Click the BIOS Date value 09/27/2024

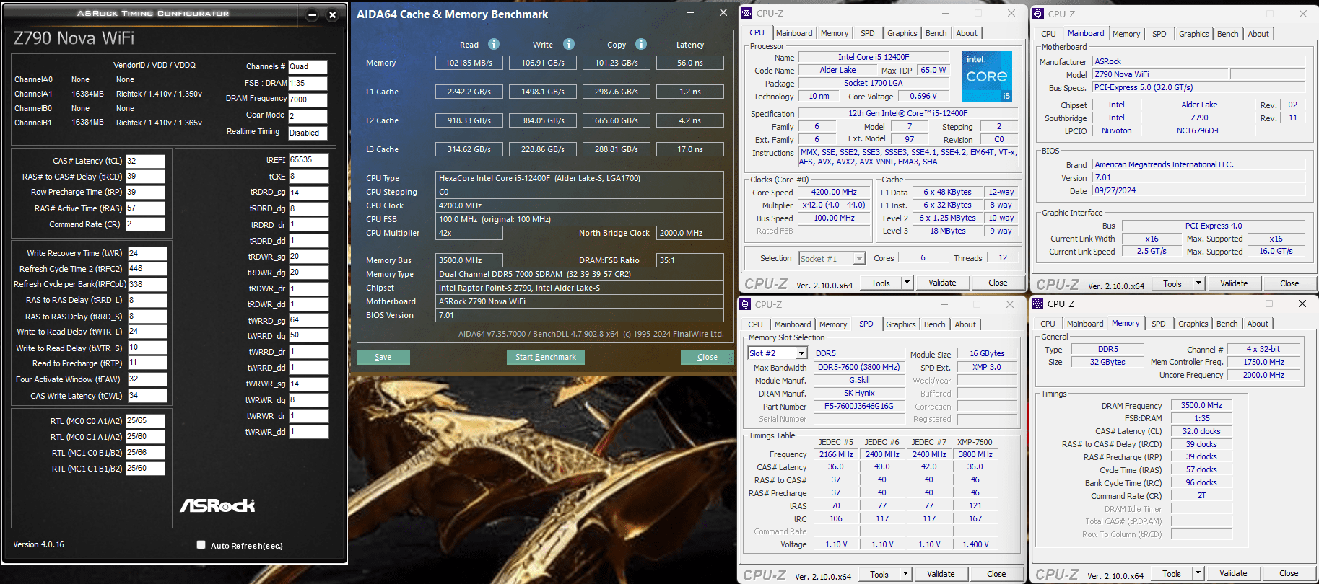click(x=1199, y=190)
